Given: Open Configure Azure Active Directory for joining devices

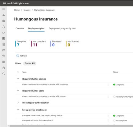Looking at the screenshot, I should (42, 115).
